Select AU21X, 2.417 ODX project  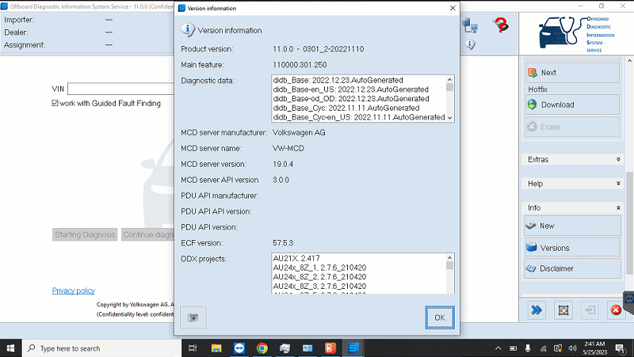296,258
